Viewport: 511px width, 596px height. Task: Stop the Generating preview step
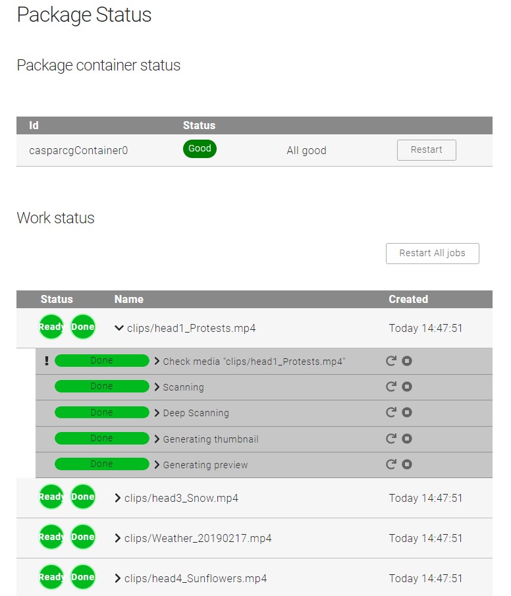tap(407, 464)
